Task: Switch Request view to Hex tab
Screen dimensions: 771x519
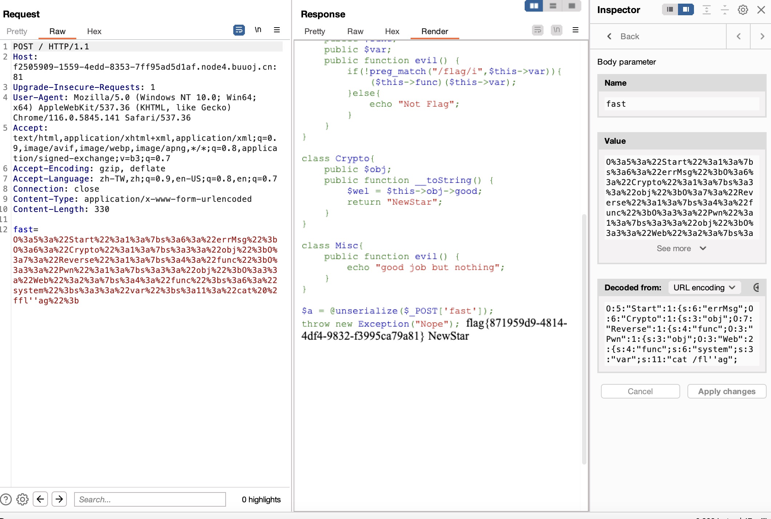Action: 94,32
